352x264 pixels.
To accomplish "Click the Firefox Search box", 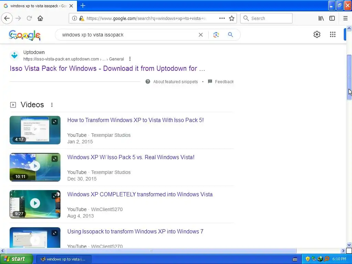I will click(x=266, y=19).
